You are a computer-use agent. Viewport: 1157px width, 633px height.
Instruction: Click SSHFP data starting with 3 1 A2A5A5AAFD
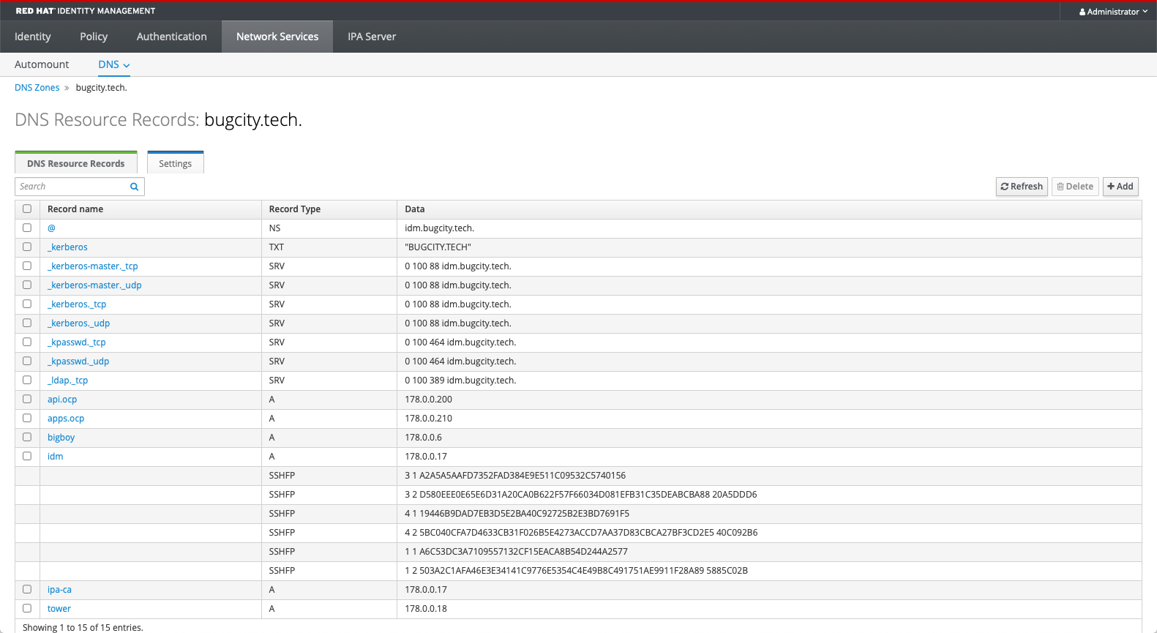pos(515,476)
